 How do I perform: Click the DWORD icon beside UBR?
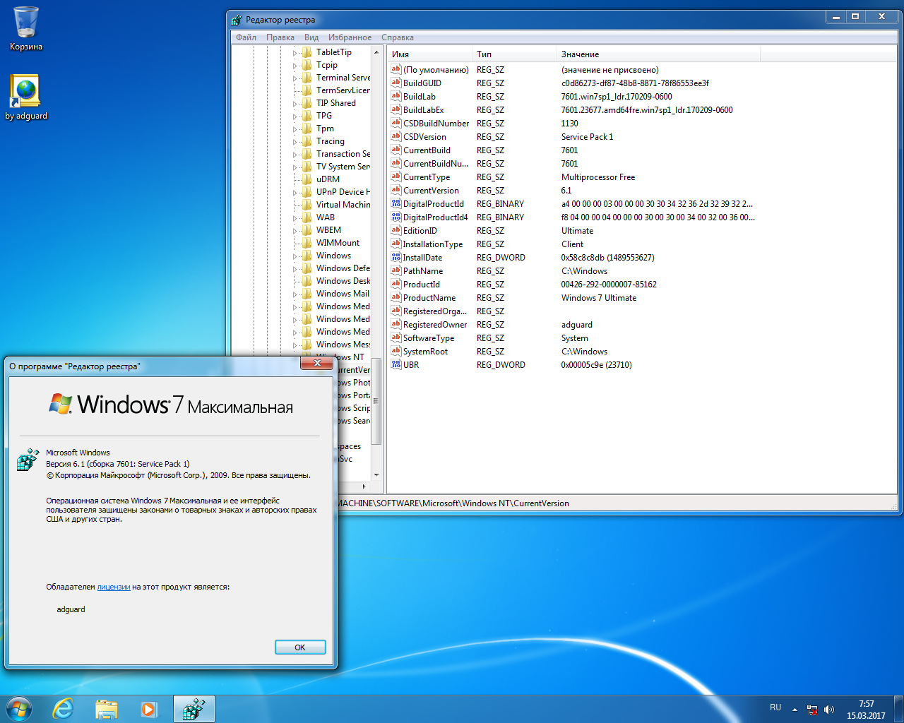[396, 364]
